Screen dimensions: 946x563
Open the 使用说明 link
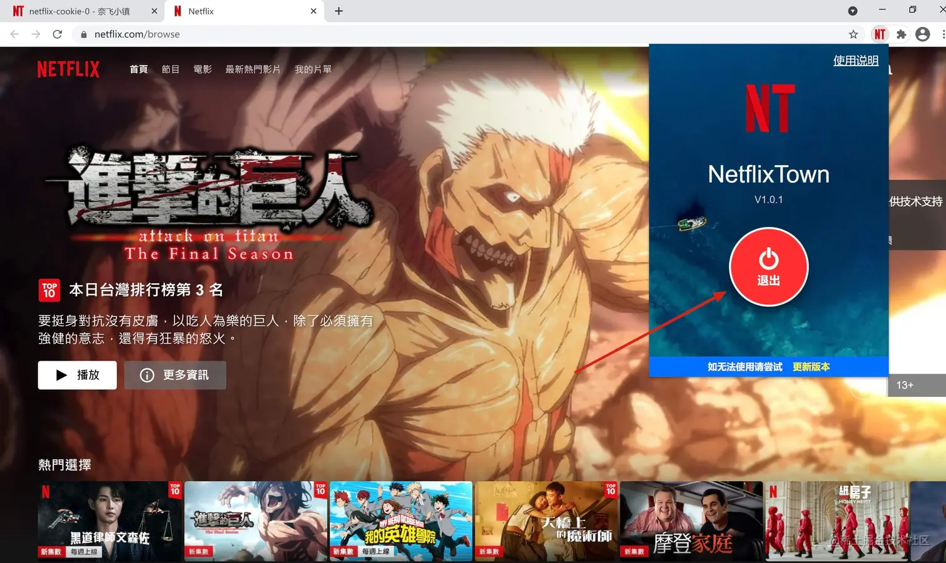click(855, 61)
